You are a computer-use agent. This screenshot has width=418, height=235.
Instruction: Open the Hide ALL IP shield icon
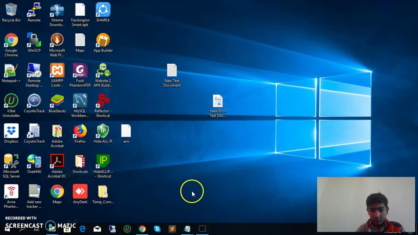103,134
